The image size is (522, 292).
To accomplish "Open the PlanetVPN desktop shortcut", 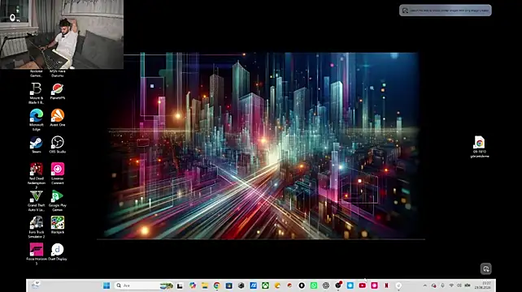I will [58, 92].
